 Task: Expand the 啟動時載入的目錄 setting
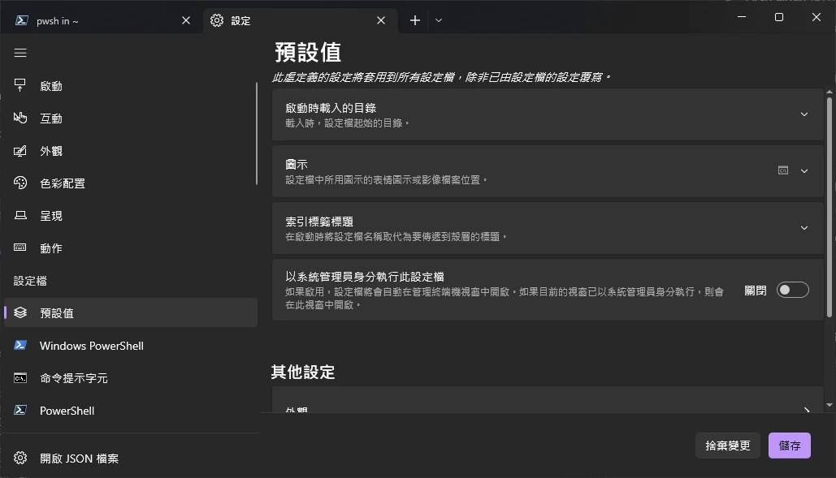pyautogui.click(x=804, y=114)
